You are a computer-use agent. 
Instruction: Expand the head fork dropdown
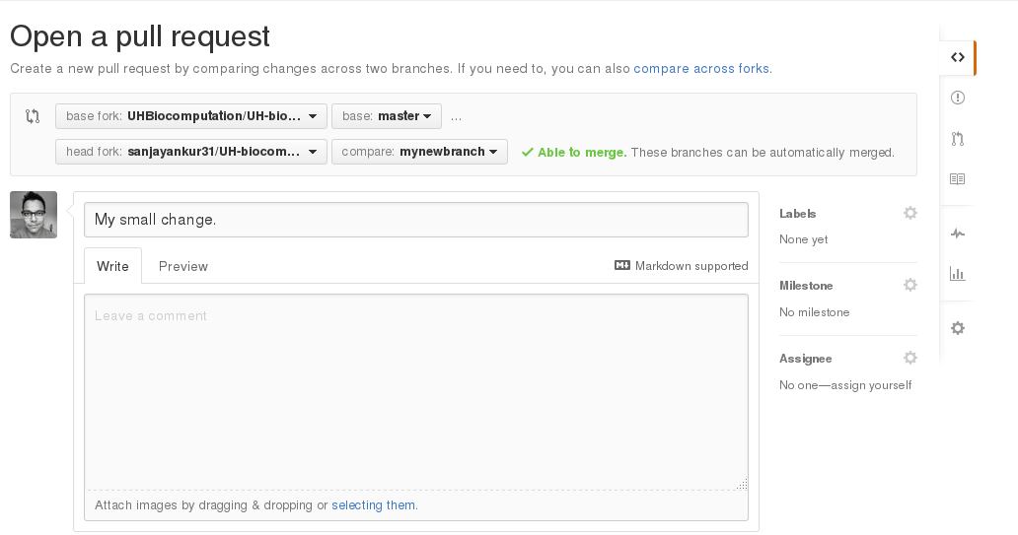point(191,152)
